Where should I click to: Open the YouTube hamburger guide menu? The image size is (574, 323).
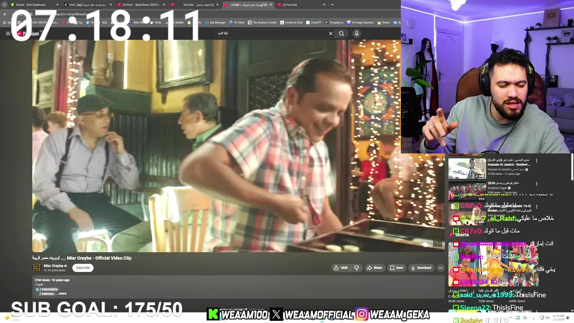[x=8, y=33]
